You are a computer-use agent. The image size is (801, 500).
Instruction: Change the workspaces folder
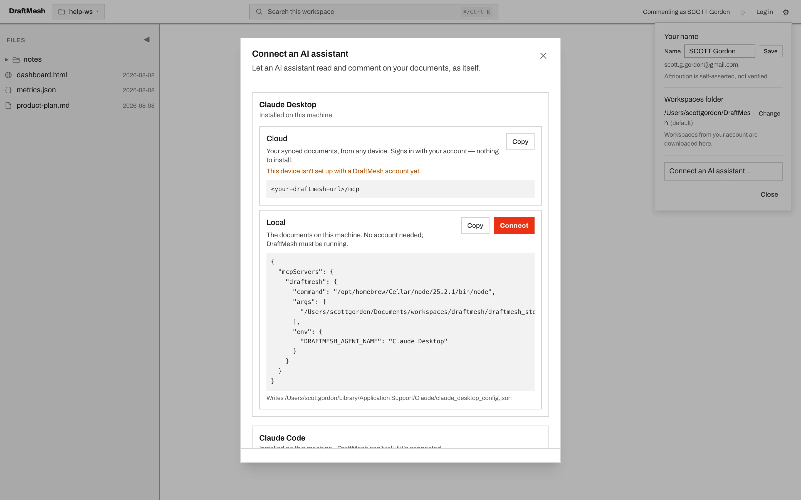(x=769, y=113)
